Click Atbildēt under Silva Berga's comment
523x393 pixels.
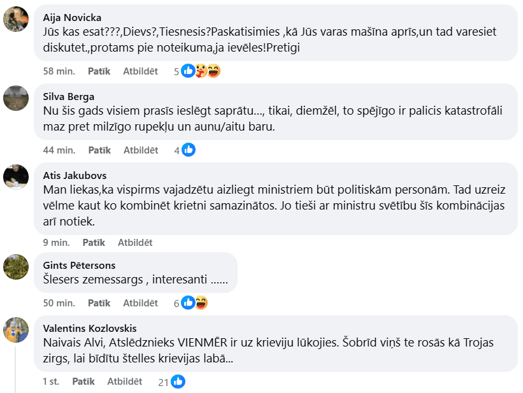point(141,150)
